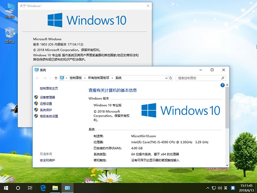Select 系统 breadcrumb
The image size is (257, 193).
click(x=118, y=78)
